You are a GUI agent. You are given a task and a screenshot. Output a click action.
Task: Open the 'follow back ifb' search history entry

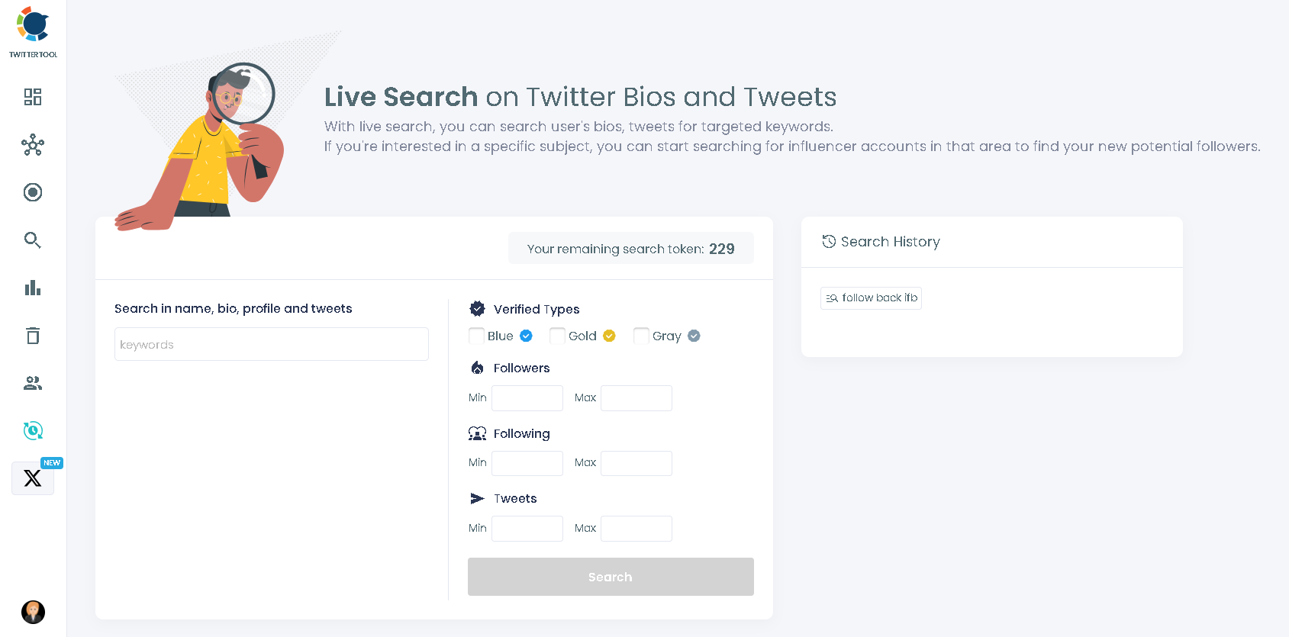click(x=871, y=298)
